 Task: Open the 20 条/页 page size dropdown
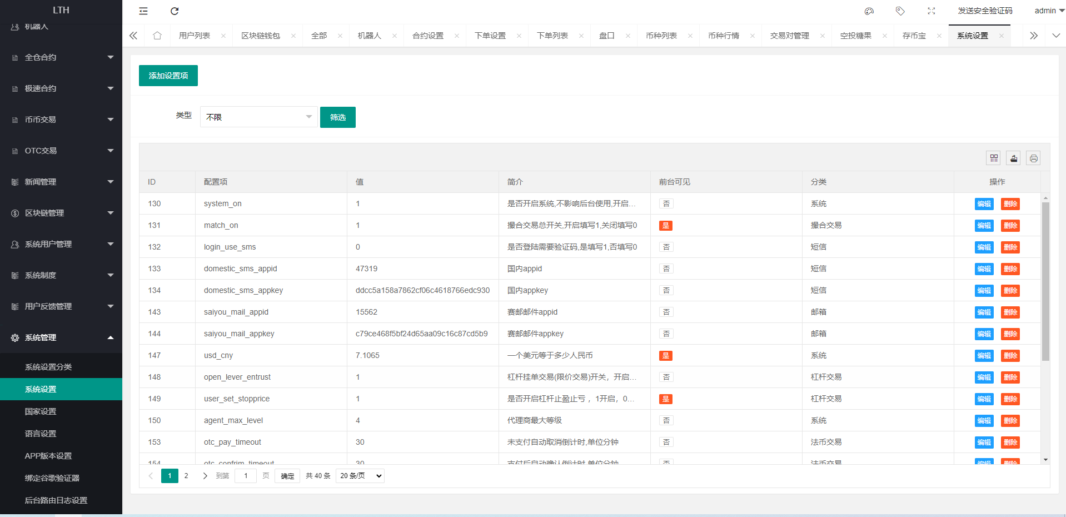coord(360,476)
